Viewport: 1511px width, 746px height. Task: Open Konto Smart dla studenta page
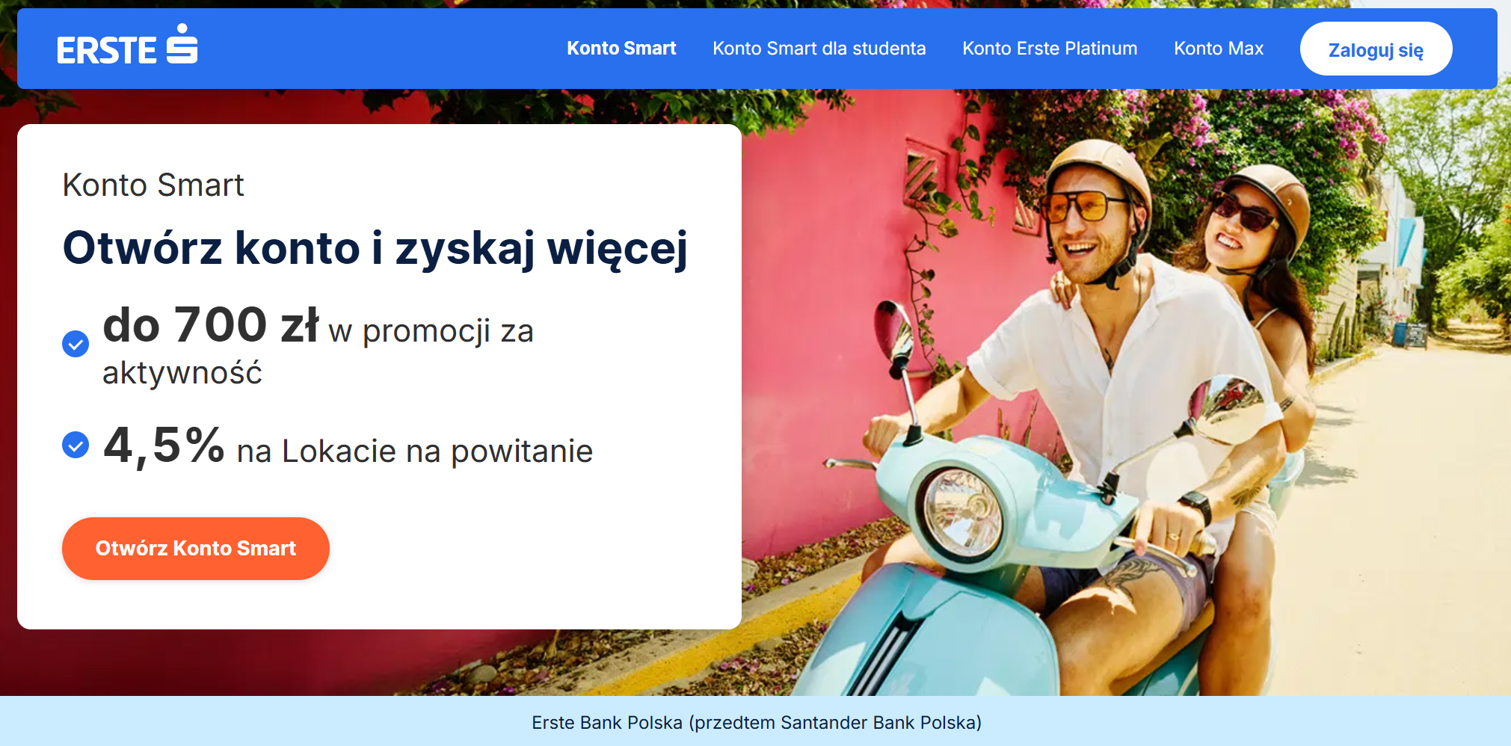819,49
